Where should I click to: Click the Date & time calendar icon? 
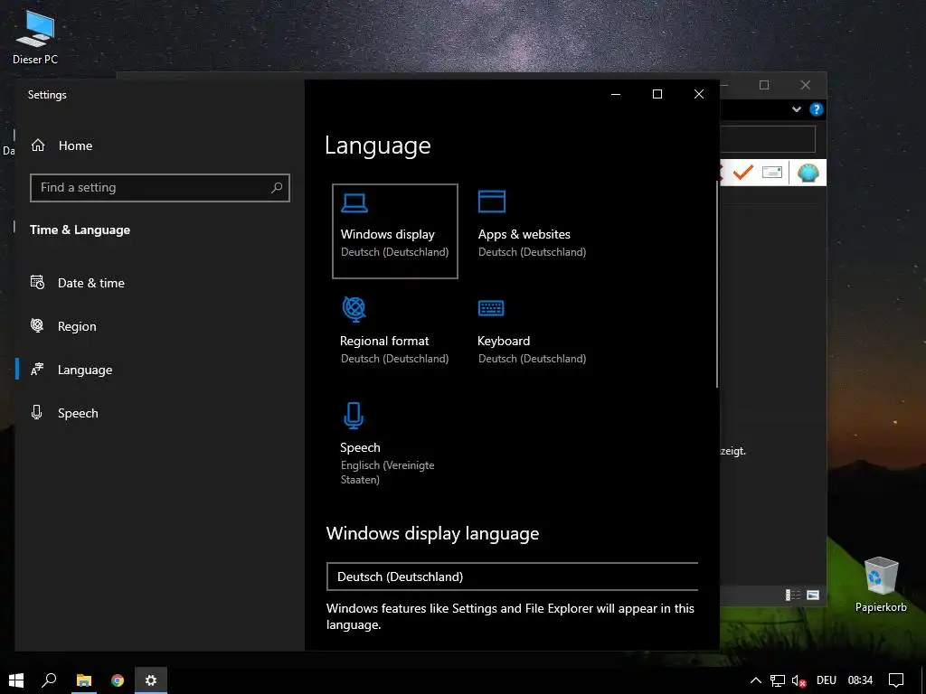click(37, 282)
